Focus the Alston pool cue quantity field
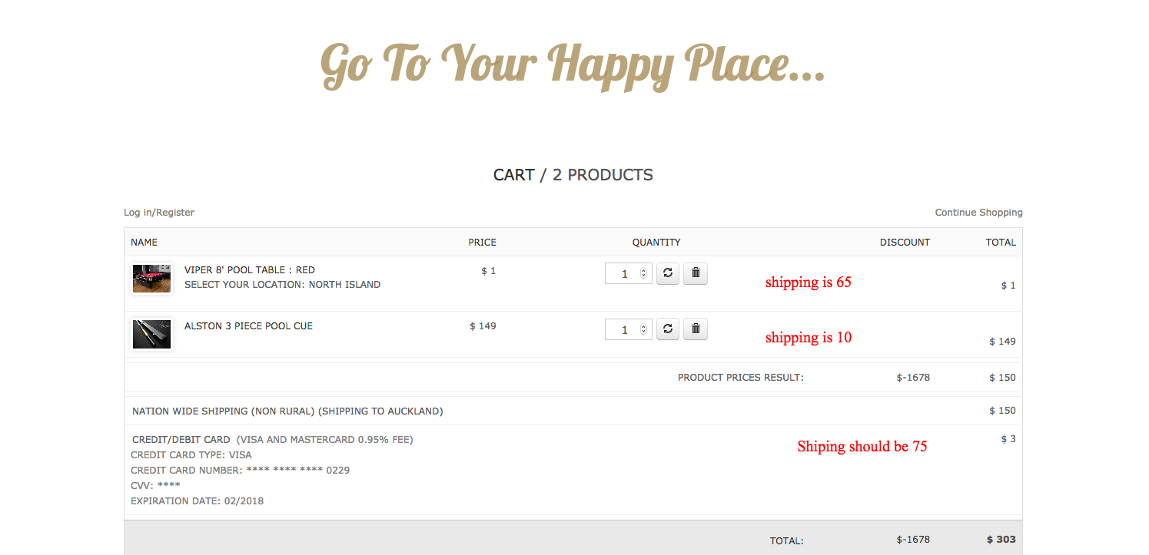 (623, 330)
